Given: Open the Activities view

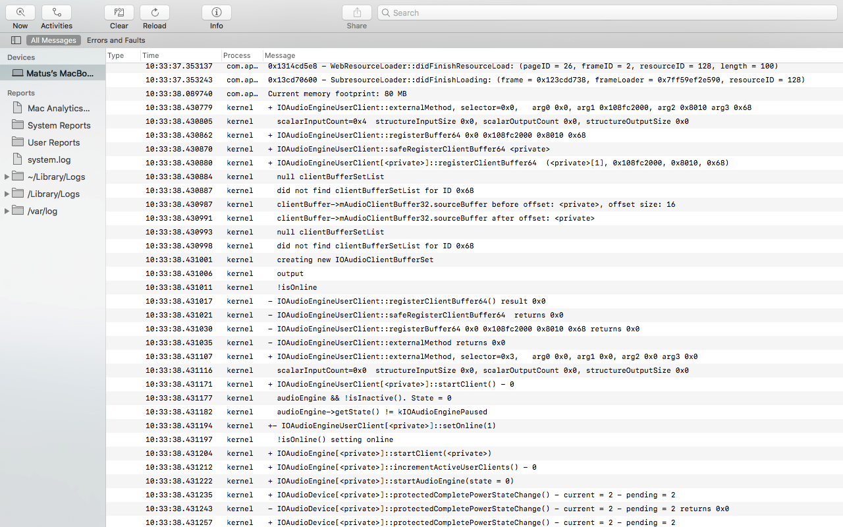Looking at the screenshot, I should 57,13.
